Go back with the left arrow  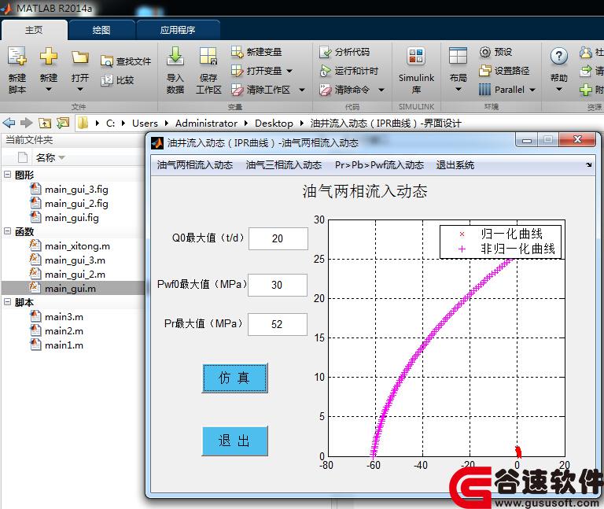tap(9, 123)
